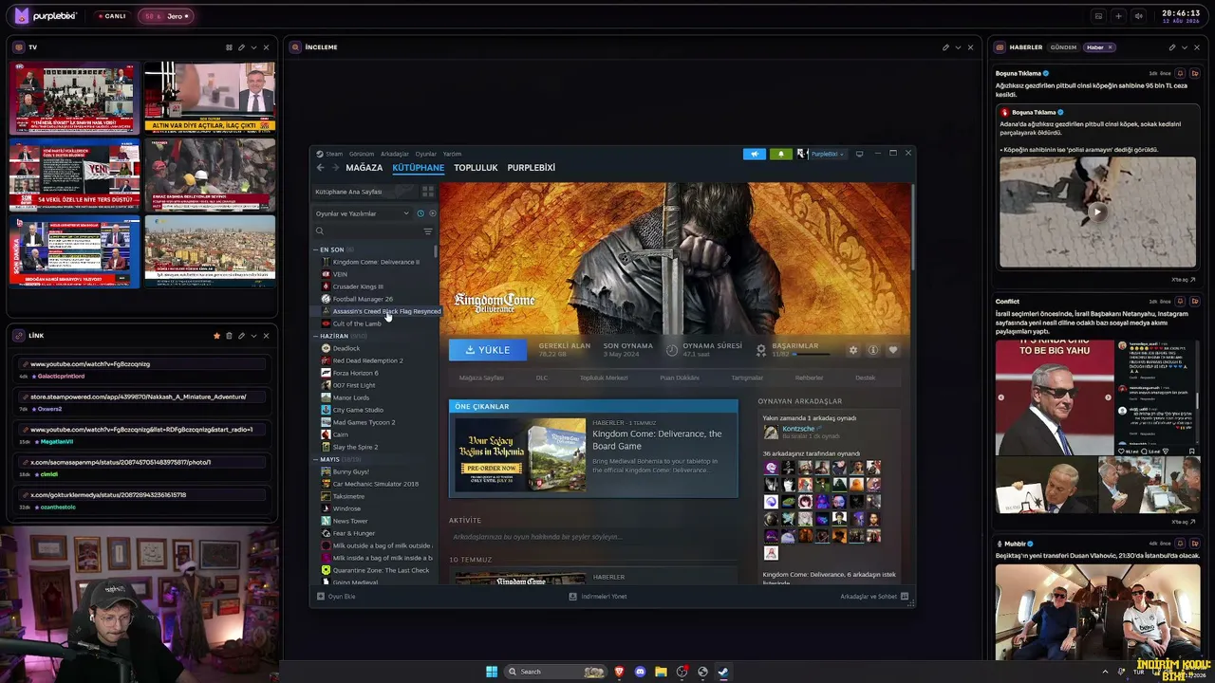Open the Steam menu
1215x683 pixels.
coord(334,154)
